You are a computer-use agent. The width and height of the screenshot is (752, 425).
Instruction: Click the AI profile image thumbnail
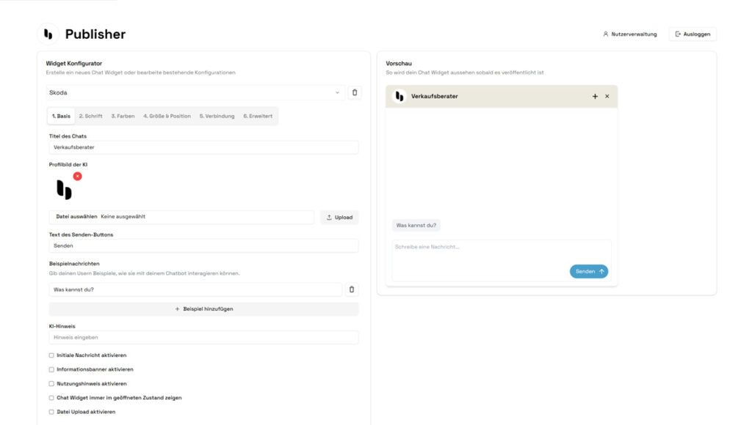click(x=65, y=189)
